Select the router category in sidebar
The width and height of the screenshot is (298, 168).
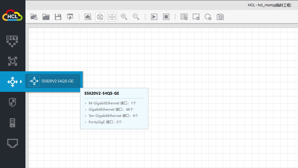point(12,61)
